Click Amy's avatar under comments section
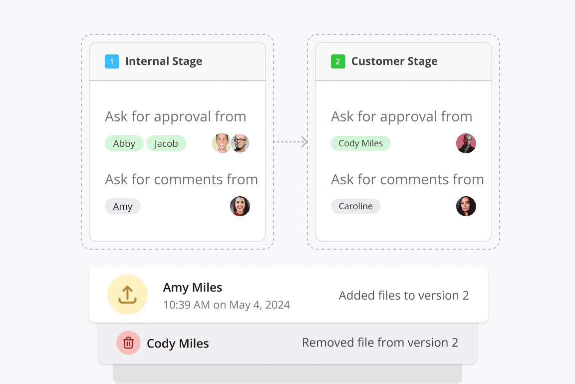This screenshot has height=384, width=575. click(240, 206)
